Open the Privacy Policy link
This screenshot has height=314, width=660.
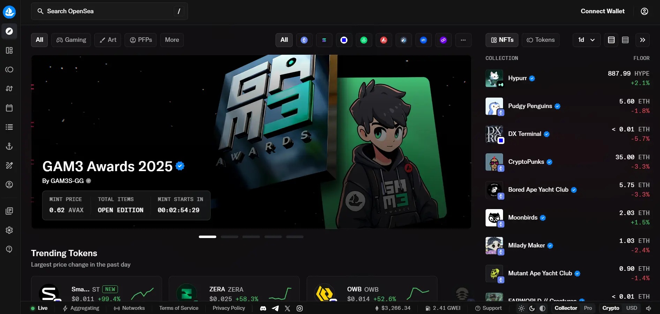point(229,308)
